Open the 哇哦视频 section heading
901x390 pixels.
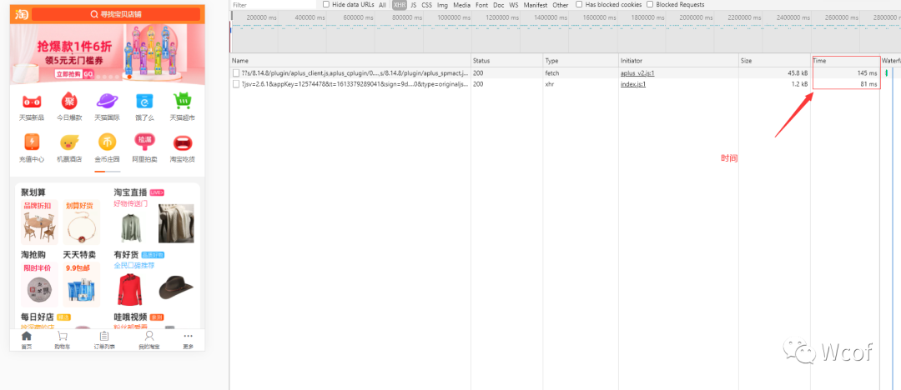coord(130,317)
